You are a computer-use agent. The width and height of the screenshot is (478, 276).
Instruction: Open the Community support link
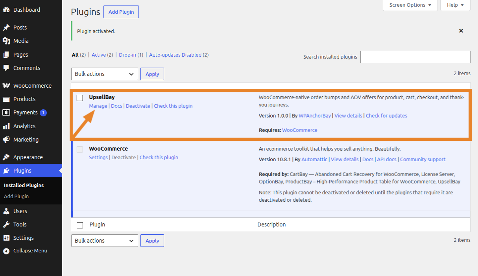(x=423, y=159)
